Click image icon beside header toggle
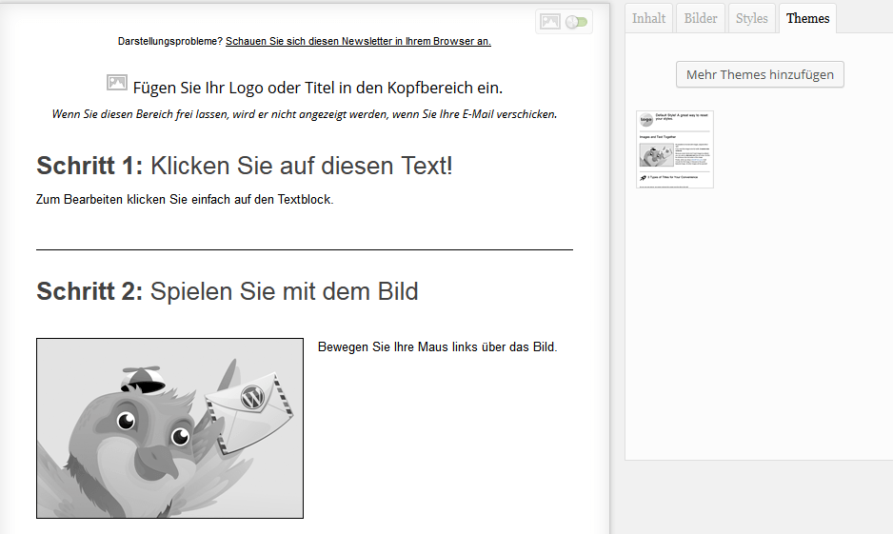This screenshot has width=893, height=534. [550, 22]
